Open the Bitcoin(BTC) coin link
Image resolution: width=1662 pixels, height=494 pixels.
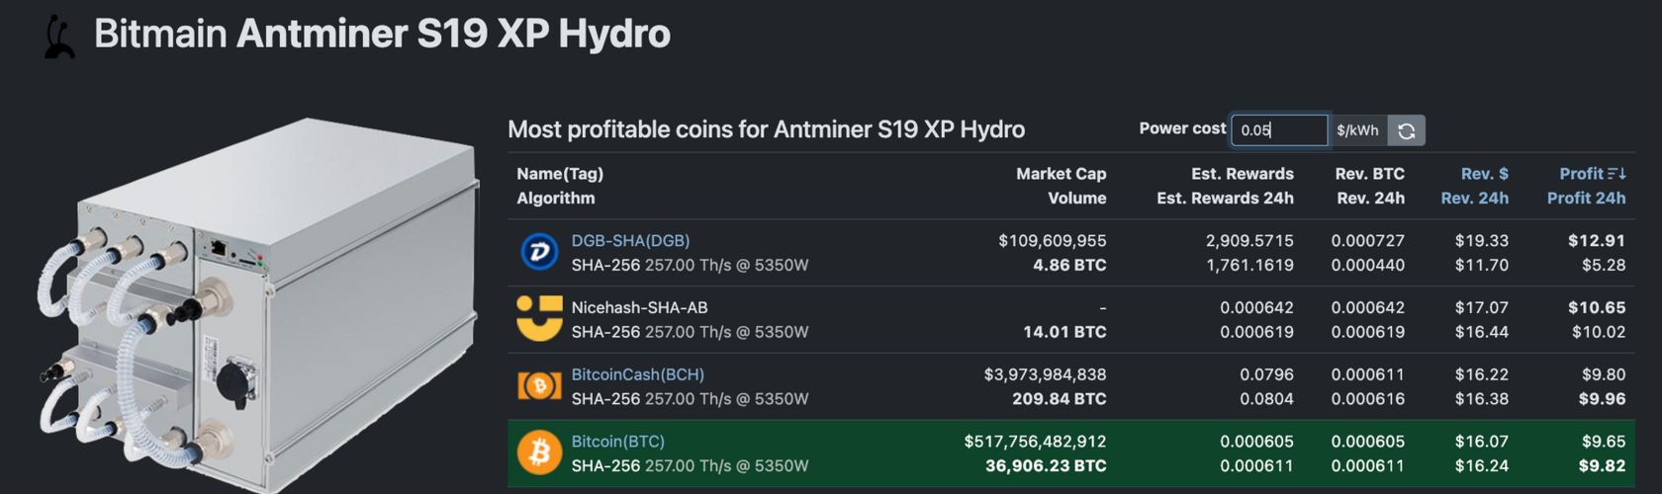click(617, 442)
